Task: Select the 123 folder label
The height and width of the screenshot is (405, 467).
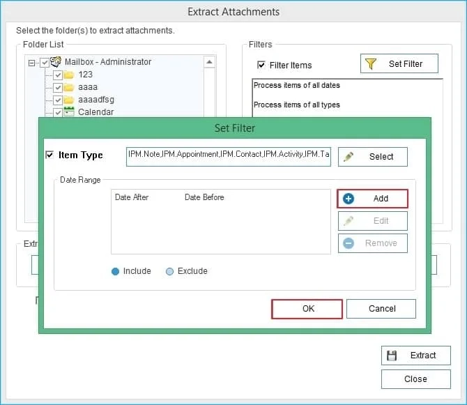Action: 86,75
